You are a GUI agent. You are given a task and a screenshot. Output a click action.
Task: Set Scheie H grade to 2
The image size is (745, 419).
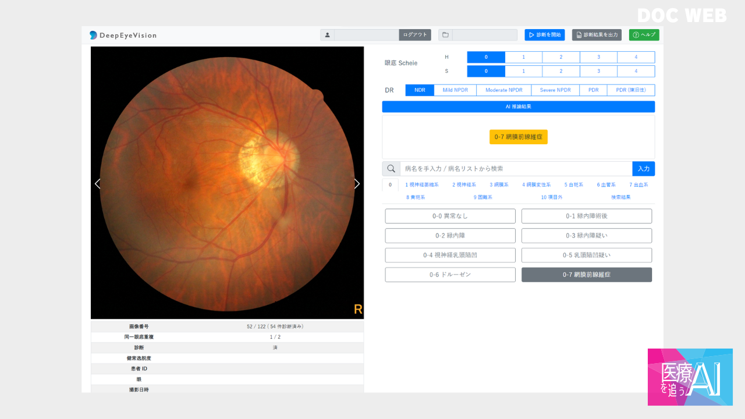pyautogui.click(x=561, y=57)
